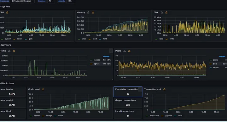Click the Memory panel grey alert icon
This screenshot has height=122, width=227.
(88, 13)
